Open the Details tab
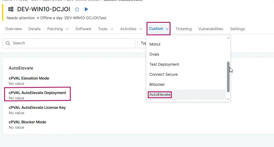 (34, 29)
